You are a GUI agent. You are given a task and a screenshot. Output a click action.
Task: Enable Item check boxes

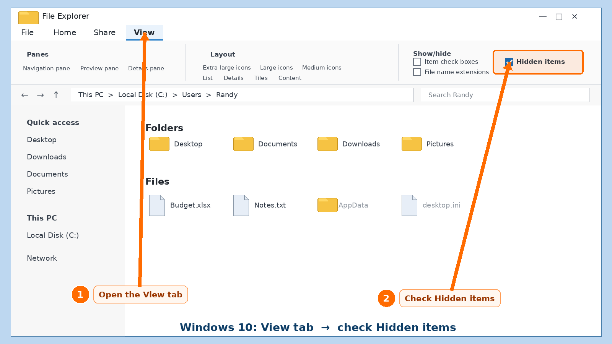point(417,62)
